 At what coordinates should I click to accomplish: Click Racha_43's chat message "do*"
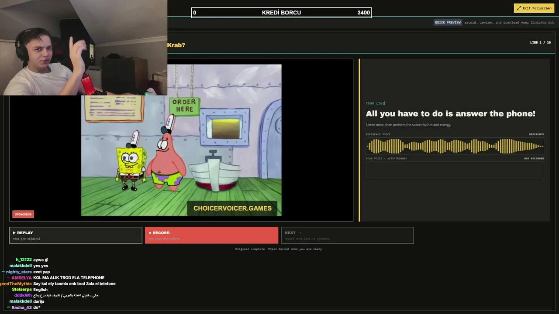tap(37, 307)
